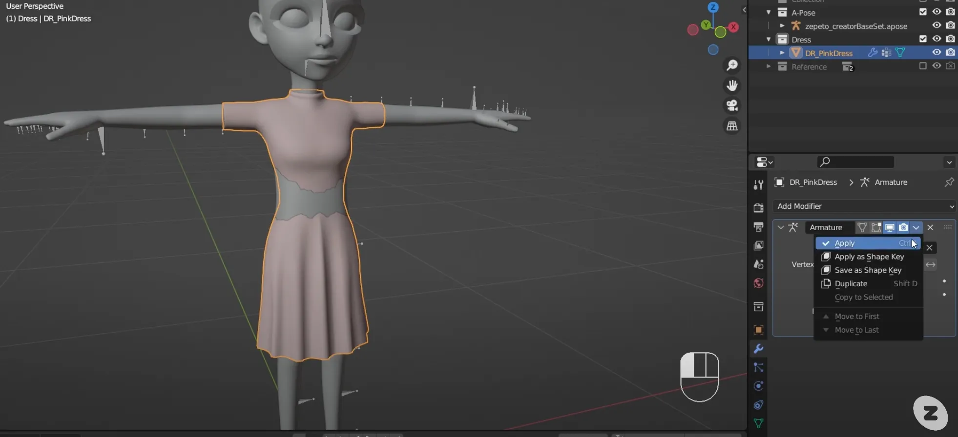Open the Collection properties tab
Image resolution: width=958 pixels, height=437 pixels.
(x=758, y=307)
